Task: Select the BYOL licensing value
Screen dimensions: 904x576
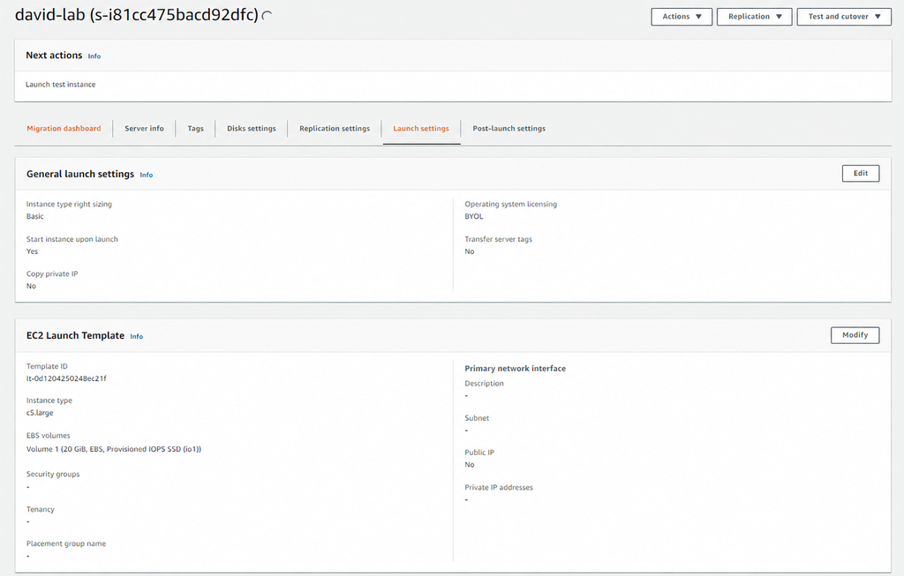Action: [x=474, y=217]
